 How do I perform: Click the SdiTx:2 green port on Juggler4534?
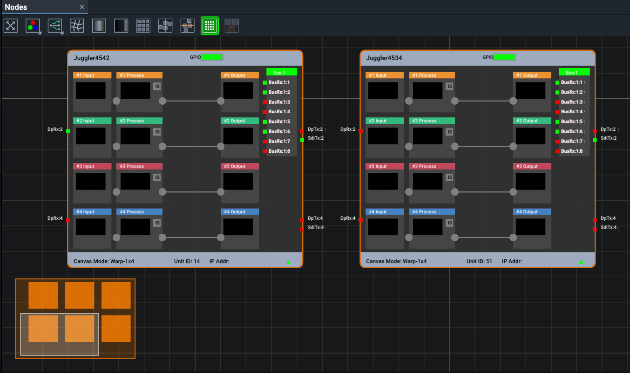click(595, 140)
